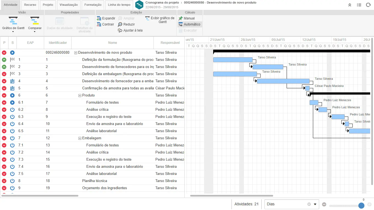Switch to the Recurso tab
The height and width of the screenshot is (210, 374).
[30, 5]
